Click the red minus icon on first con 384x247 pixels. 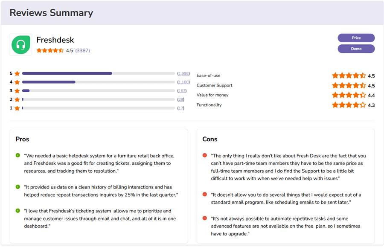[x=205, y=155]
